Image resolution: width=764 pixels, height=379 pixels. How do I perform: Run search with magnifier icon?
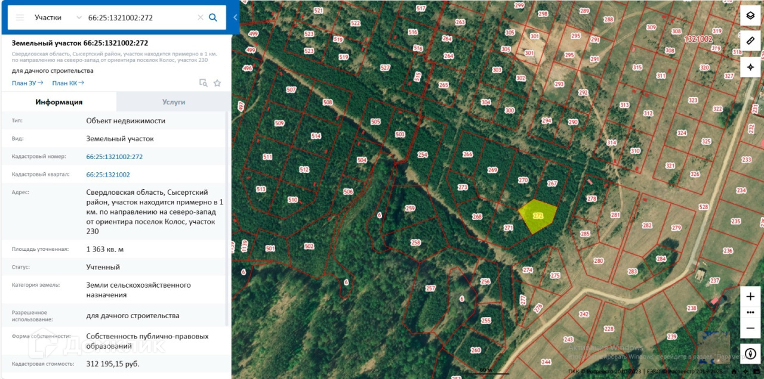pyautogui.click(x=213, y=18)
